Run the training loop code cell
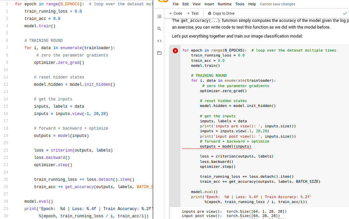 point(175,51)
